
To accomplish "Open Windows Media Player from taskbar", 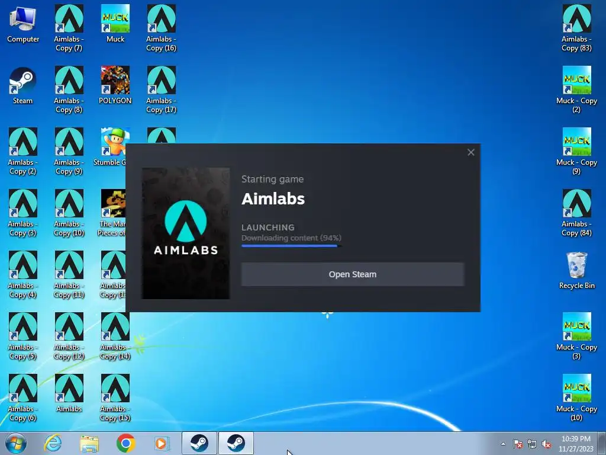I will pos(162,443).
